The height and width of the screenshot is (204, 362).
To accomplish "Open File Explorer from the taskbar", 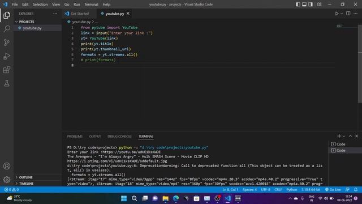I will 166,198.
